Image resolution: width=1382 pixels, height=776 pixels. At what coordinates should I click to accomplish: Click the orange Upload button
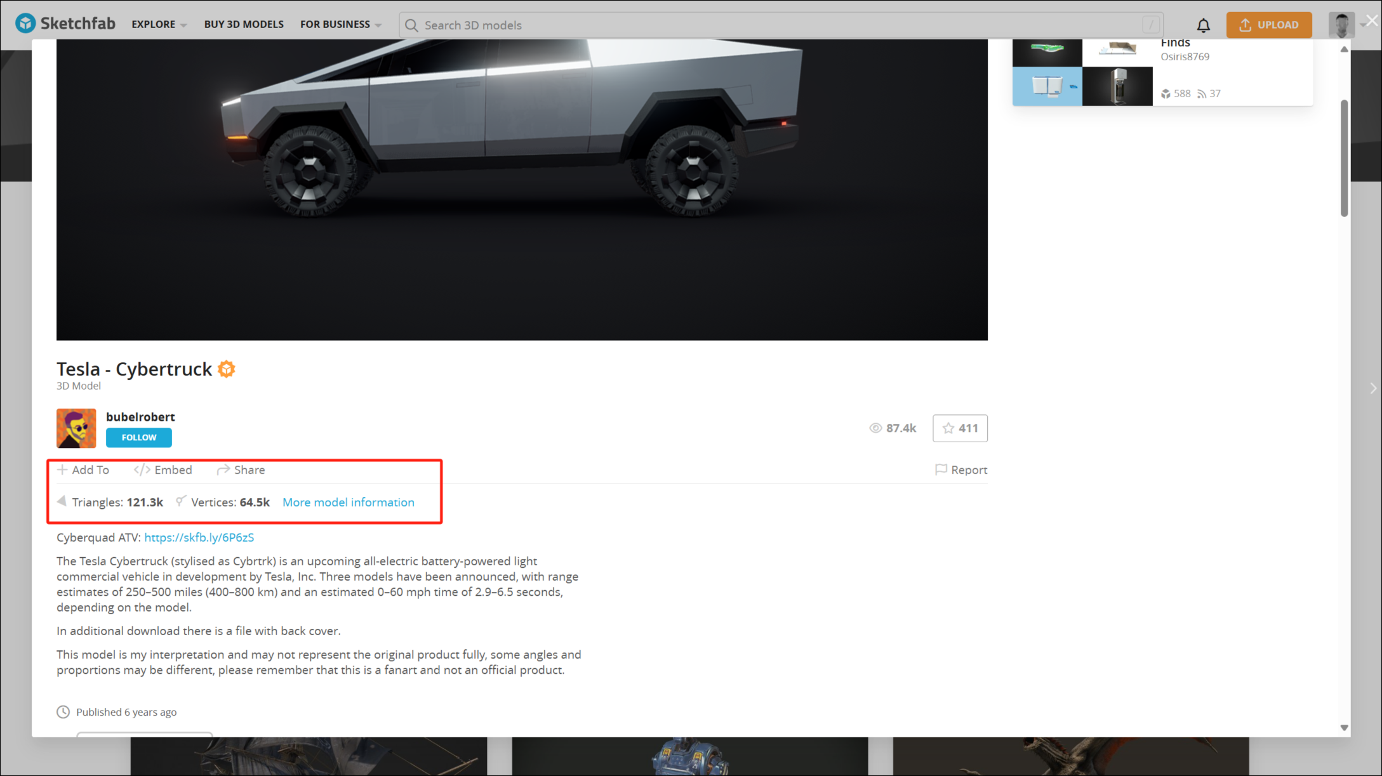point(1268,25)
